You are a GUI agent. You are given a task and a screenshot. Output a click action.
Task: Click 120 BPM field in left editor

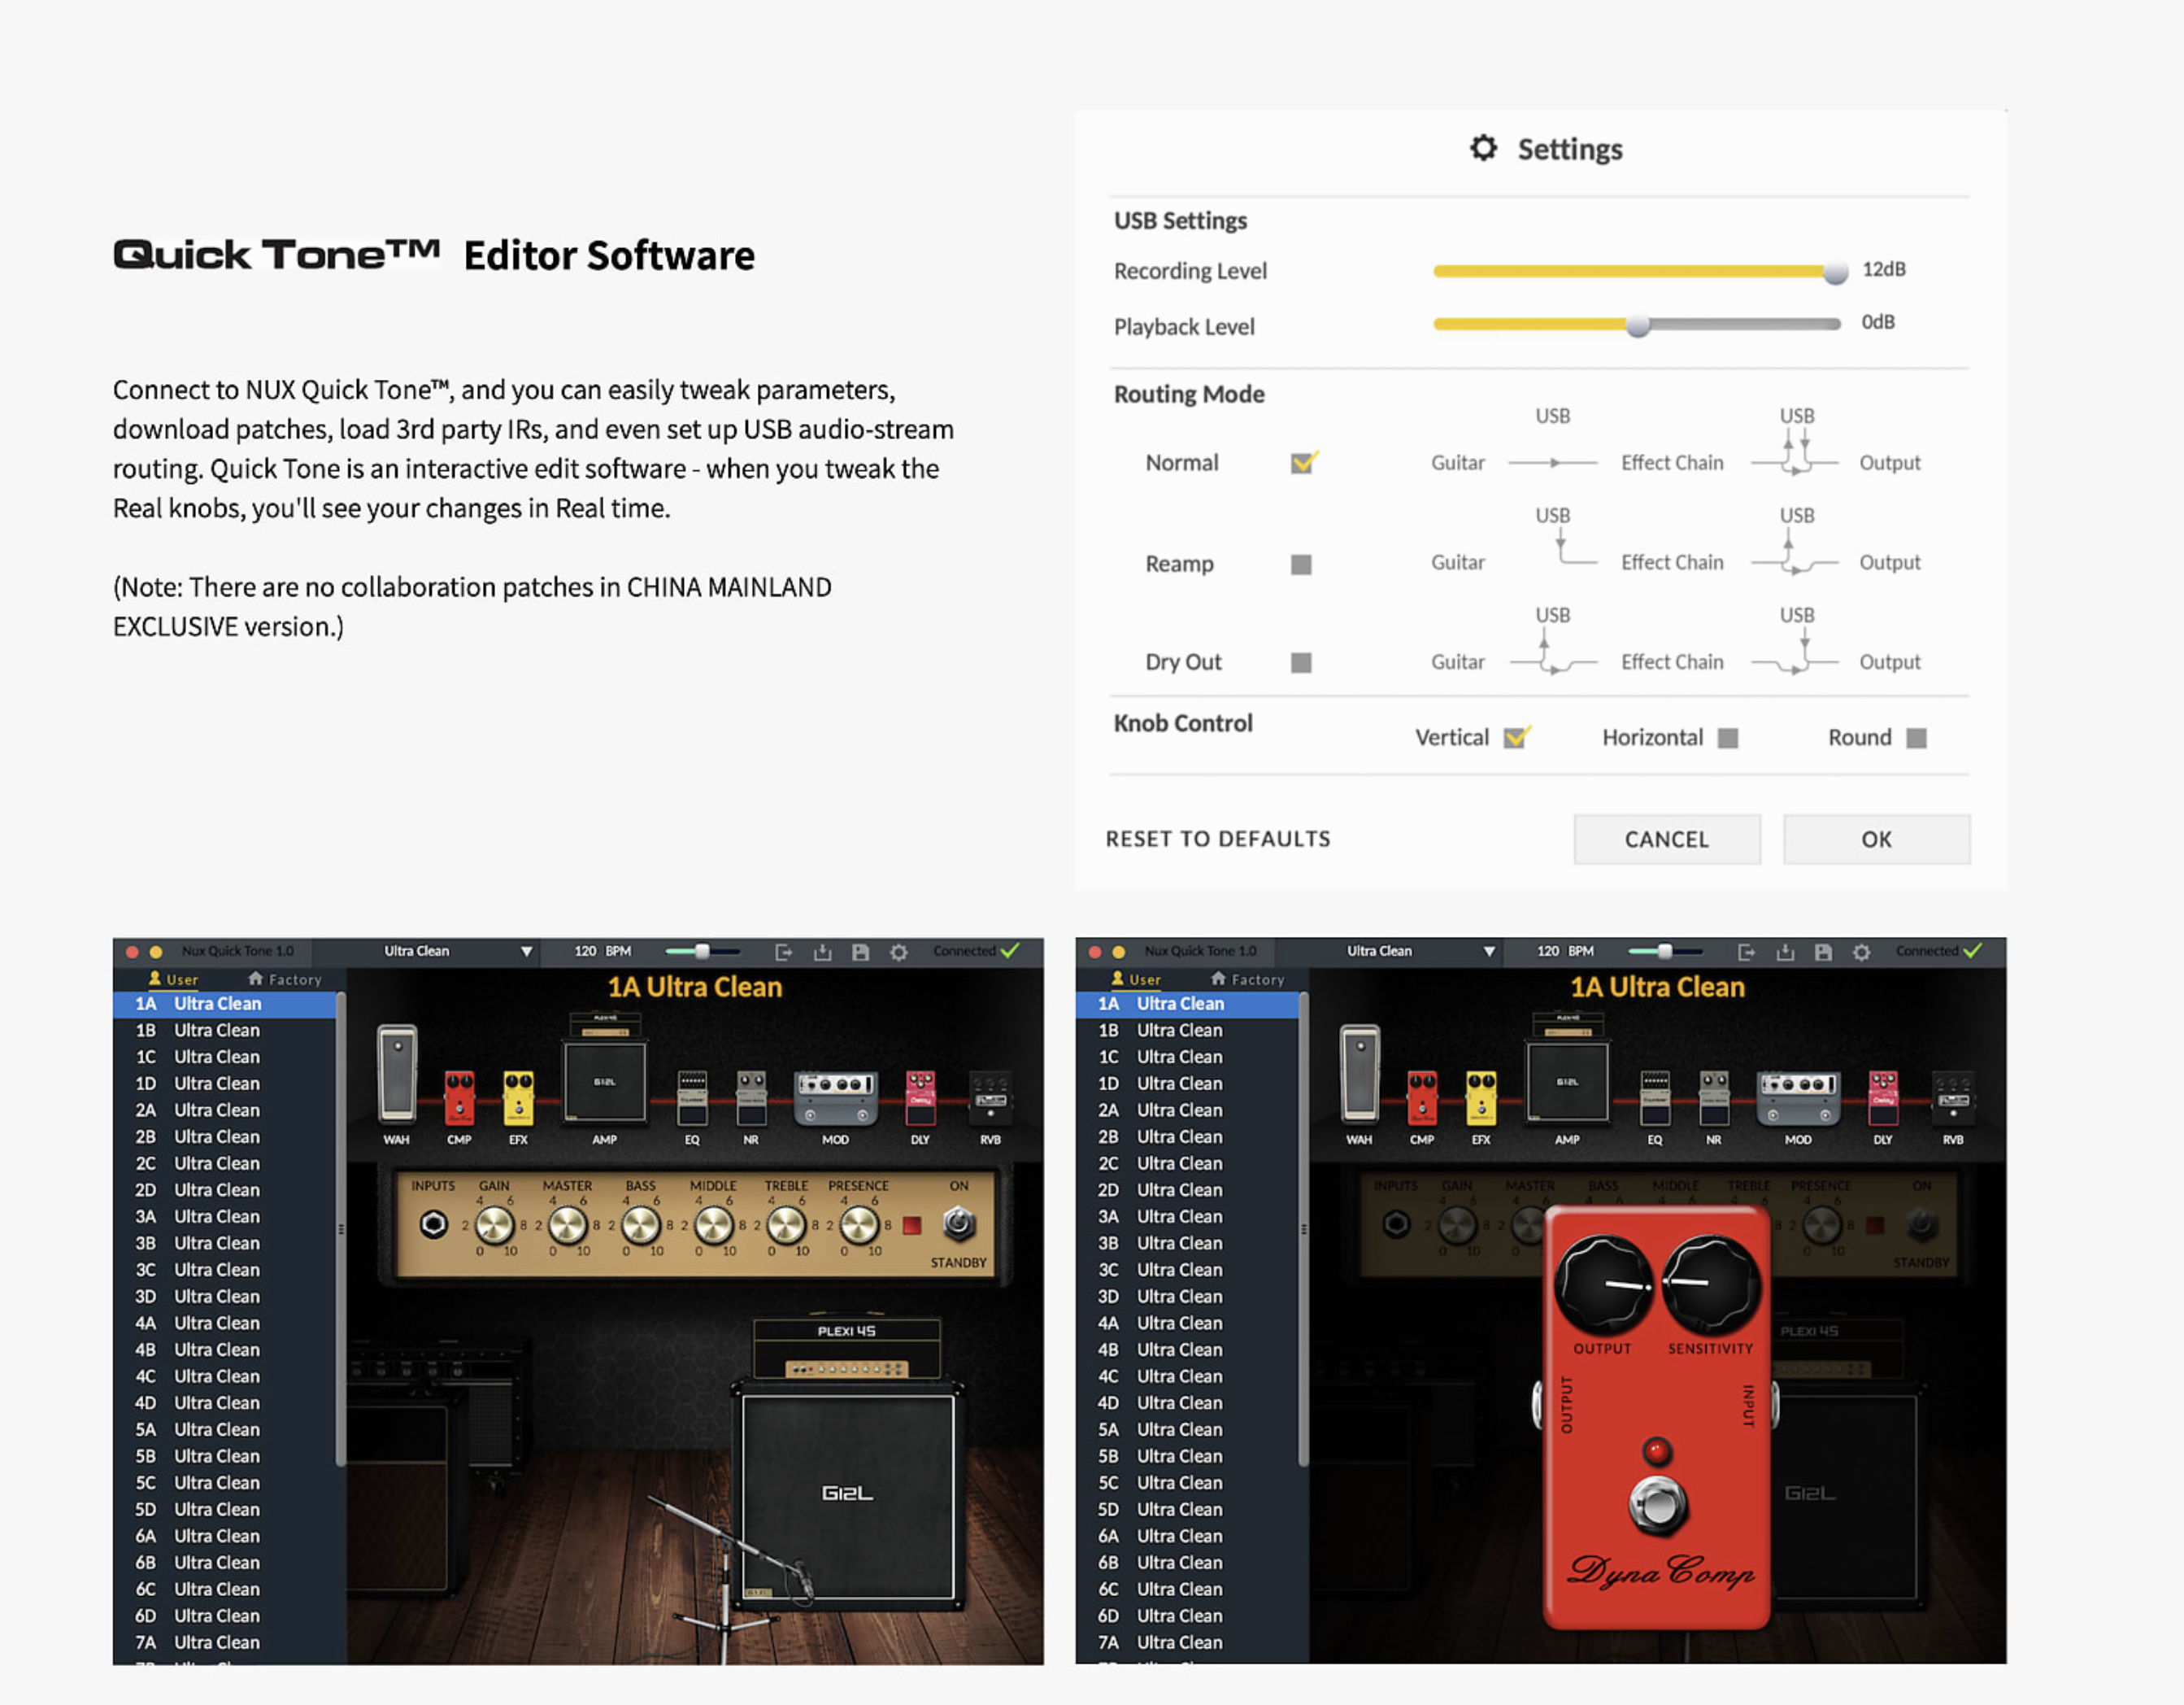pyautogui.click(x=602, y=952)
